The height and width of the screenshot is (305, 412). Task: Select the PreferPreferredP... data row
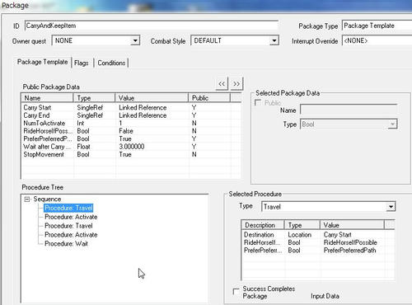[x=131, y=138]
